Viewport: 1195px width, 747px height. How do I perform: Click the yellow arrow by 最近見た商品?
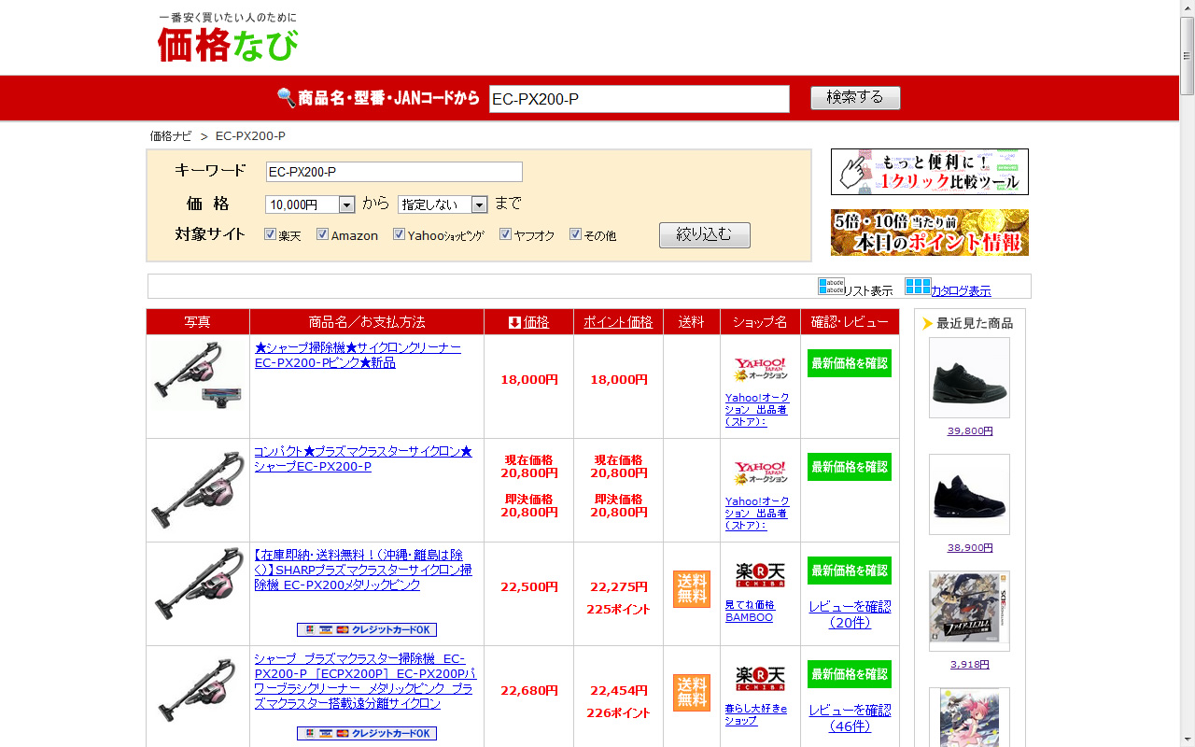click(927, 323)
